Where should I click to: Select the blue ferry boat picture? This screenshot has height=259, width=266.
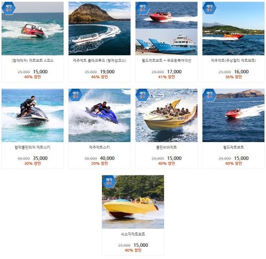click(167, 42)
